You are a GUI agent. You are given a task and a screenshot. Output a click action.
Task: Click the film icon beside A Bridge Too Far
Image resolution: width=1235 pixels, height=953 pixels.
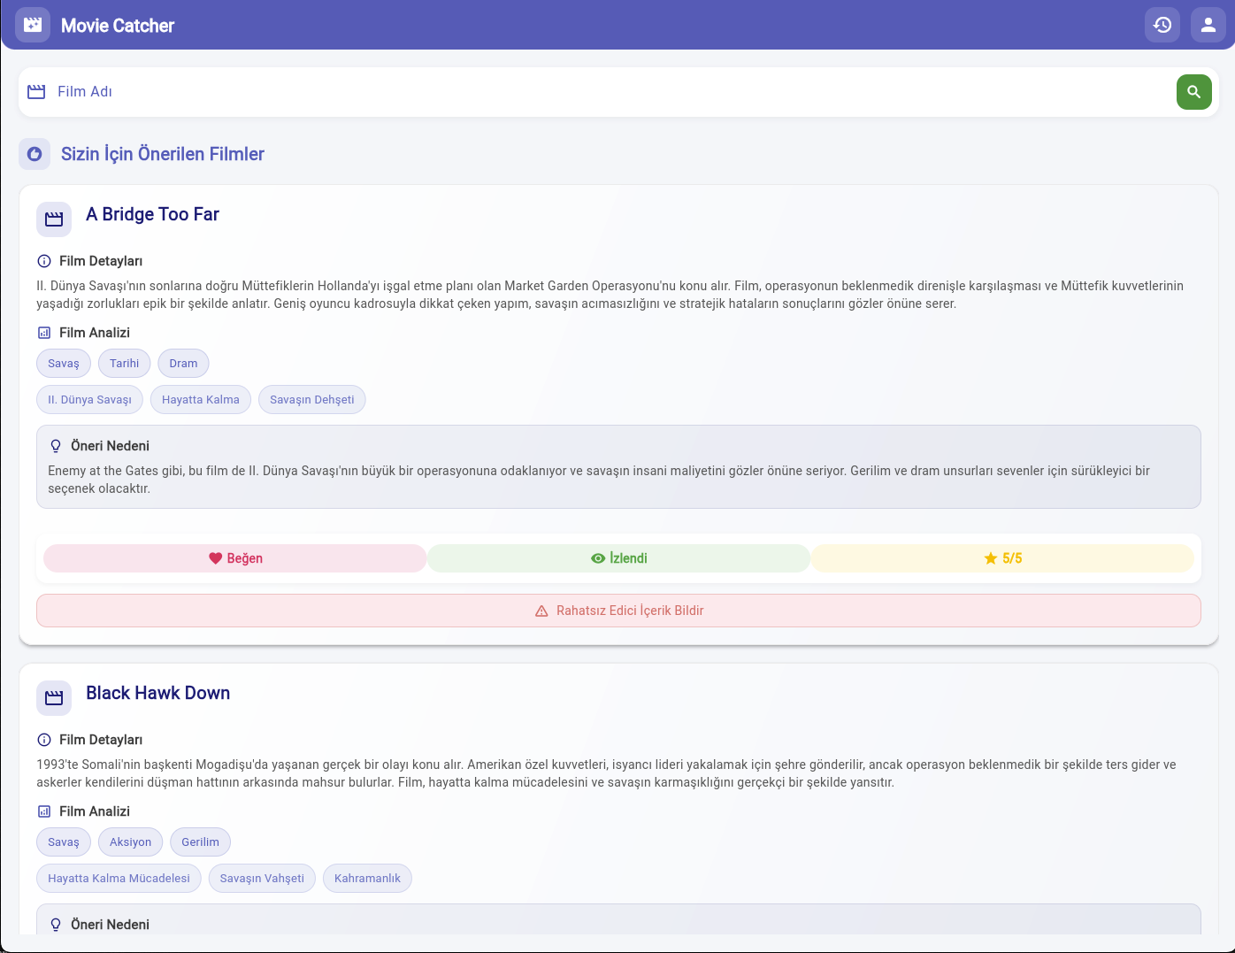[x=54, y=219]
